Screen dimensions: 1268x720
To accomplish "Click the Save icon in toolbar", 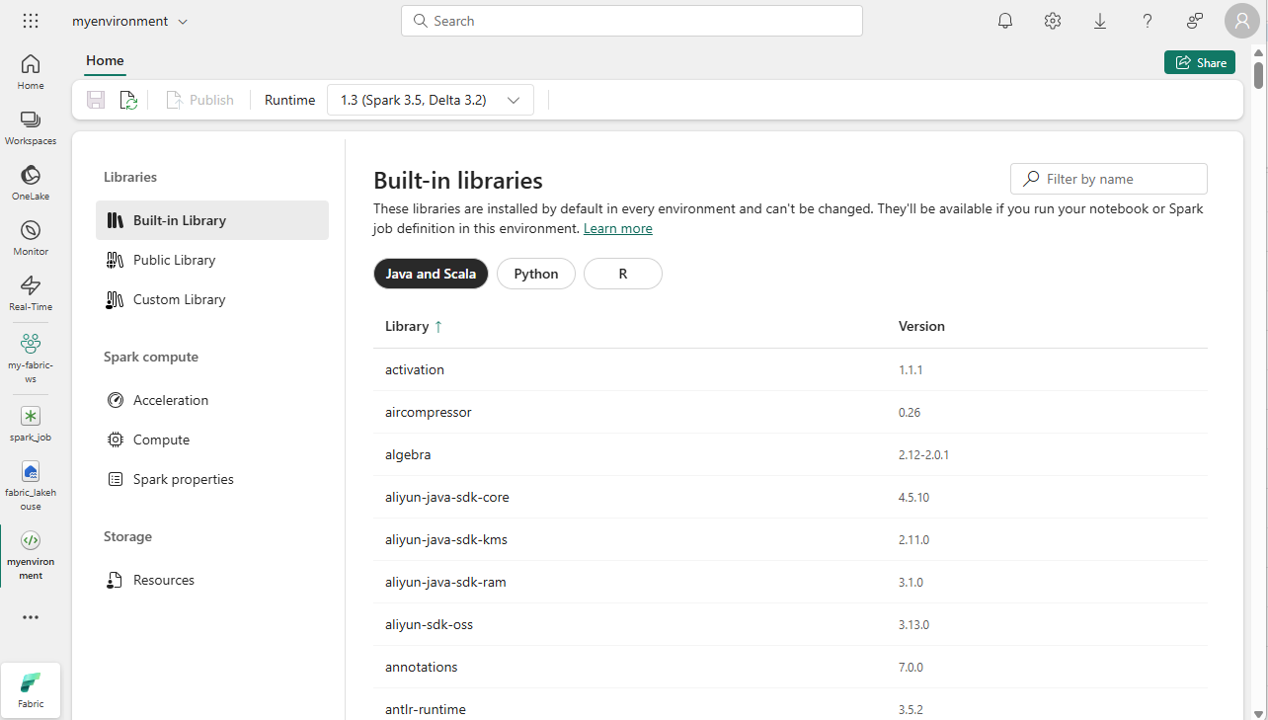I will click(x=96, y=100).
